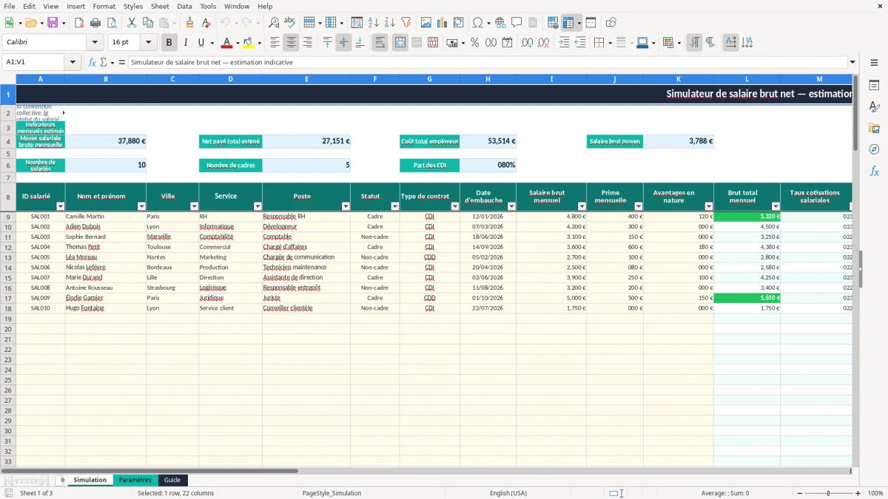
Task: Open filter dropdown for Service column
Action: pos(258,206)
